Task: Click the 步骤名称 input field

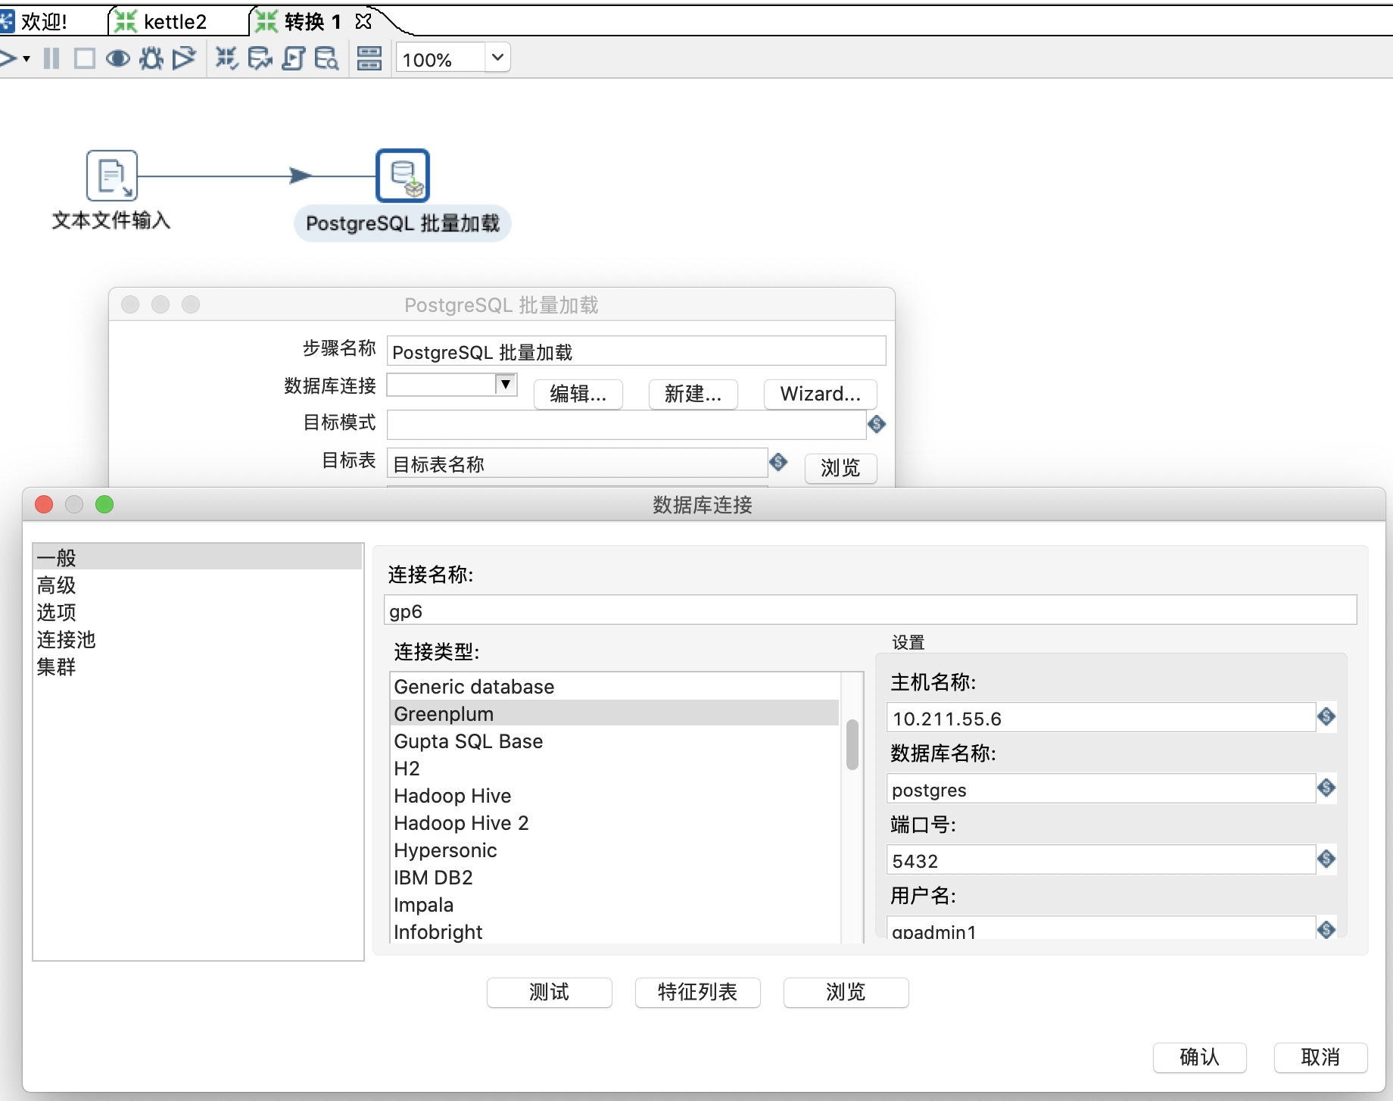Action: click(636, 351)
